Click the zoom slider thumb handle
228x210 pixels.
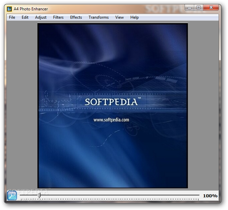pos(39,195)
